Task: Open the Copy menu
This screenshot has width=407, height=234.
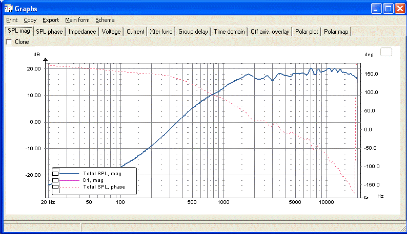Action: pos(30,20)
